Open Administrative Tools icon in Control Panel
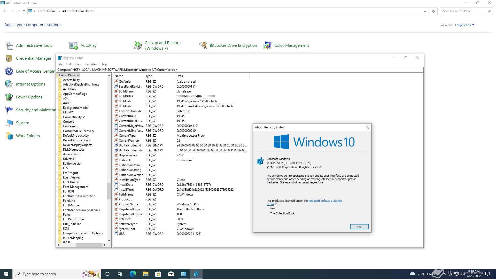496x279 pixels. coord(9,45)
